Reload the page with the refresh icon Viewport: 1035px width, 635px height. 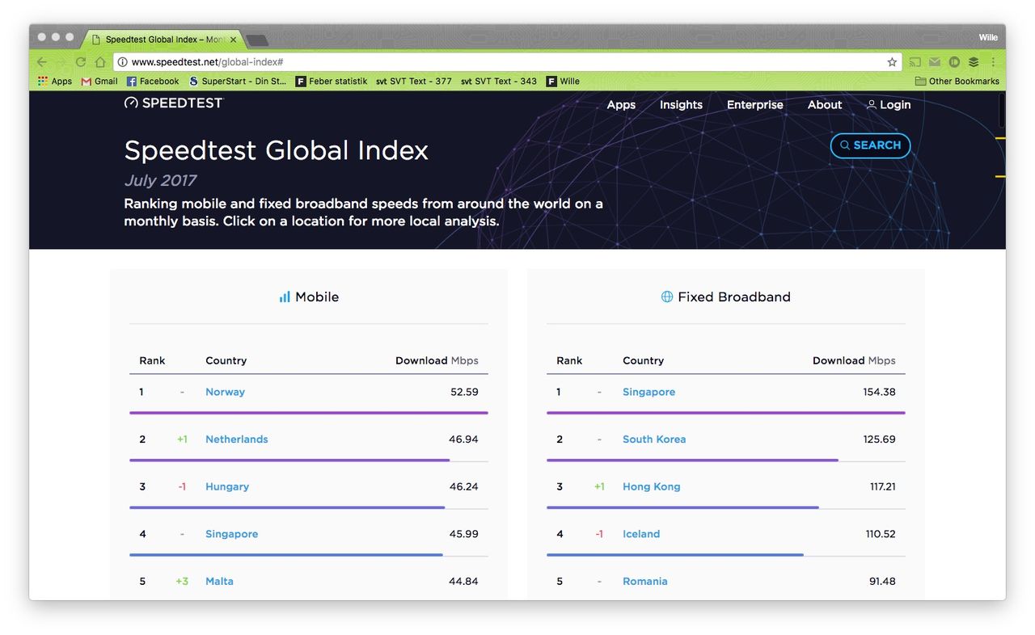click(x=81, y=62)
